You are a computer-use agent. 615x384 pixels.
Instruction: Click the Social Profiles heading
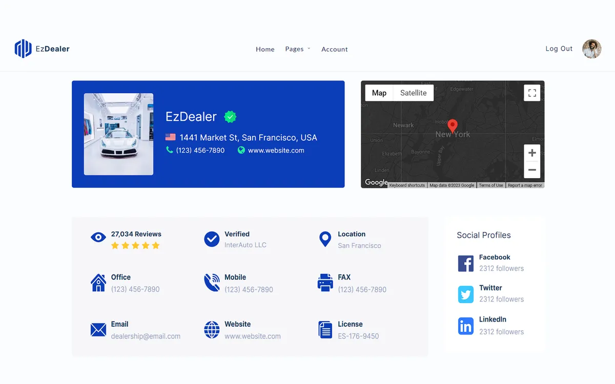(x=484, y=235)
